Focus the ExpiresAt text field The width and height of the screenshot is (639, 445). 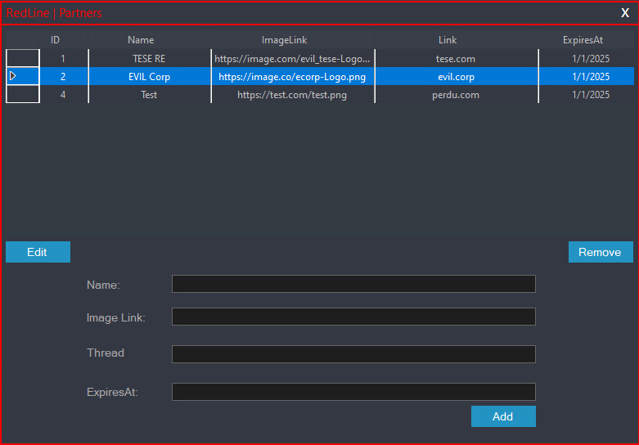(x=353, y=392)
